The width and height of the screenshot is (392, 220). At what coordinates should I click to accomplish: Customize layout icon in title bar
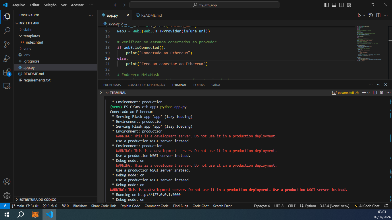click(349, 5)
